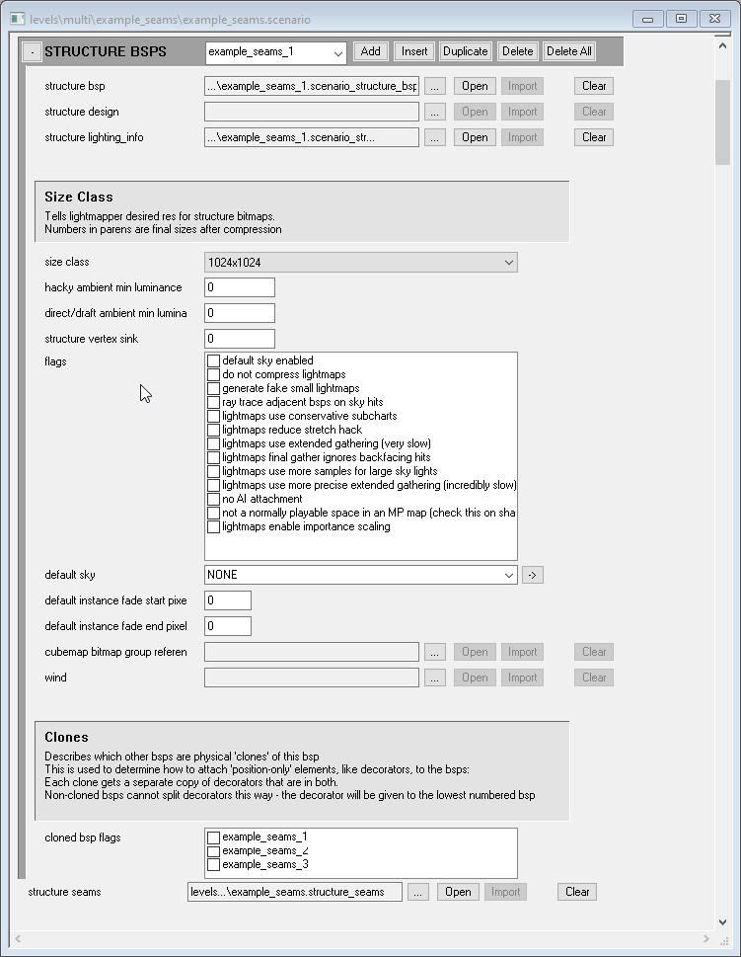
Task: Collapse the STRUCTURE BSPS block
Action: pyautogui.click(x=32, y=52)
